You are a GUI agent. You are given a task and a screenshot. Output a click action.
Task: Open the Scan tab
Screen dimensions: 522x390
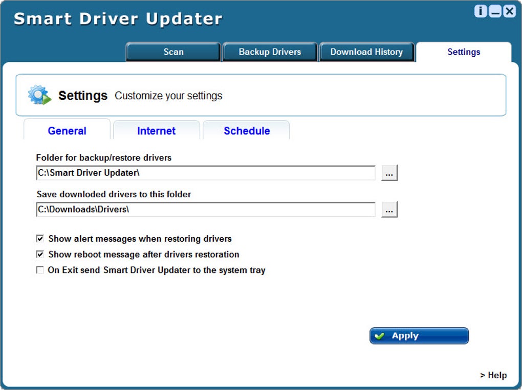coord(173,52)
